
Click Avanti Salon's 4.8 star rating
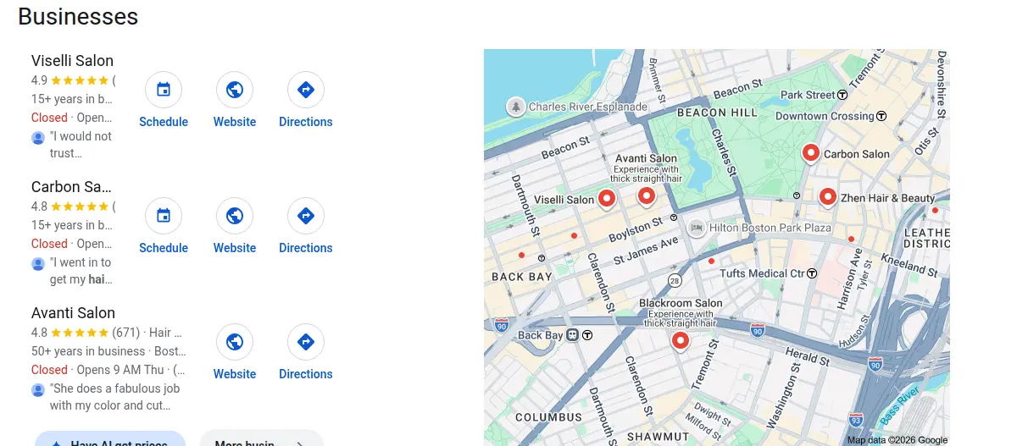click(70, 333)
